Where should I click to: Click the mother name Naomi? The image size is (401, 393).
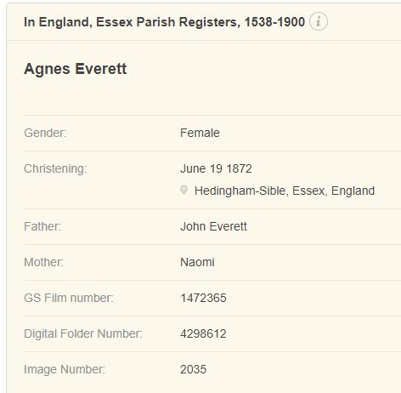click(197, 262)
